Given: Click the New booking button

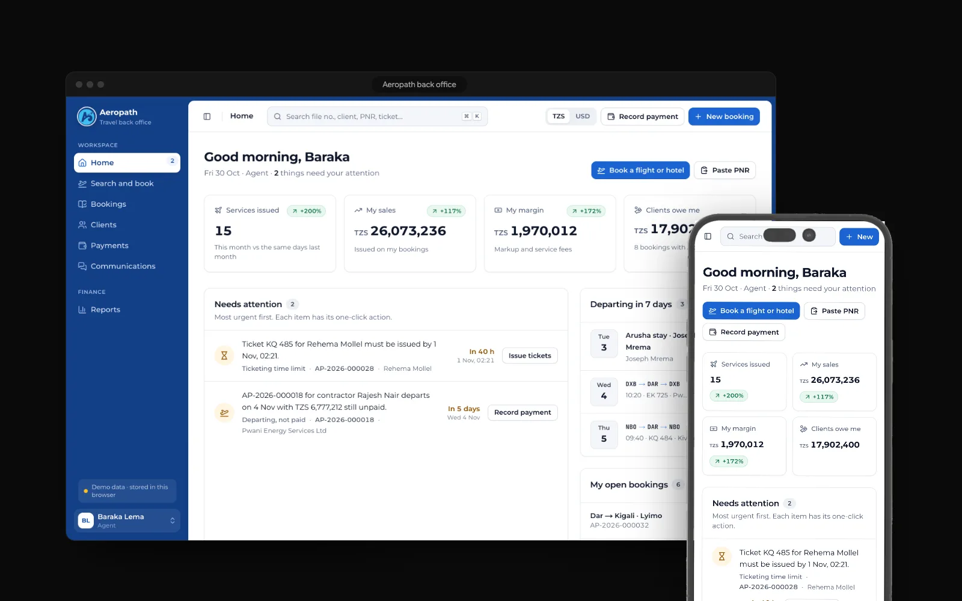Looking at the screenshot, I should coord(724,117).
